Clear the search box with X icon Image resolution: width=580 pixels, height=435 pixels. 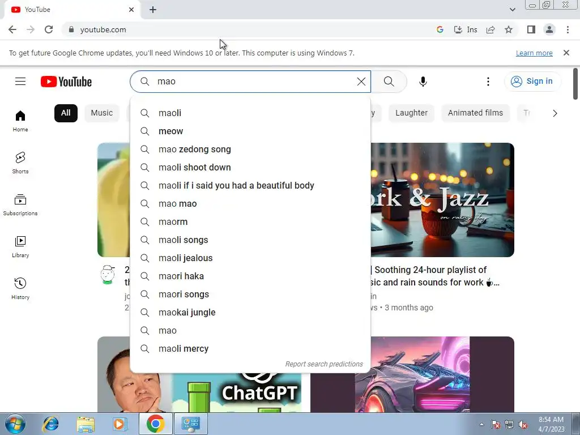(x=361, y=82)
